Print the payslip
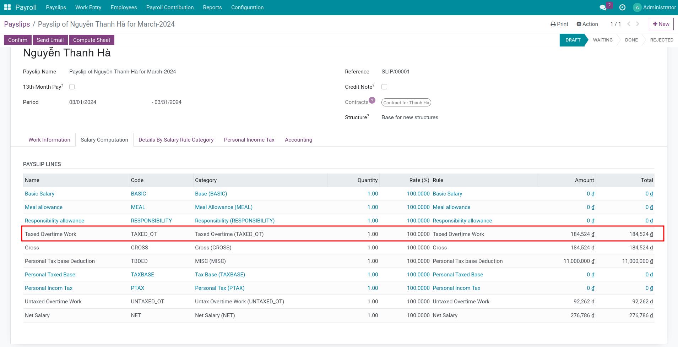This screenshot has width=678, height=347. [x=559, y=24]
